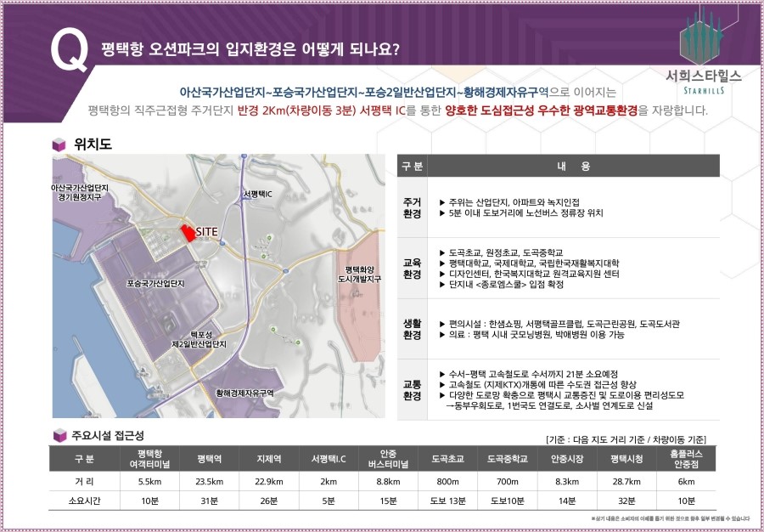Click the red SITE marker on map

tap(188, 233)
